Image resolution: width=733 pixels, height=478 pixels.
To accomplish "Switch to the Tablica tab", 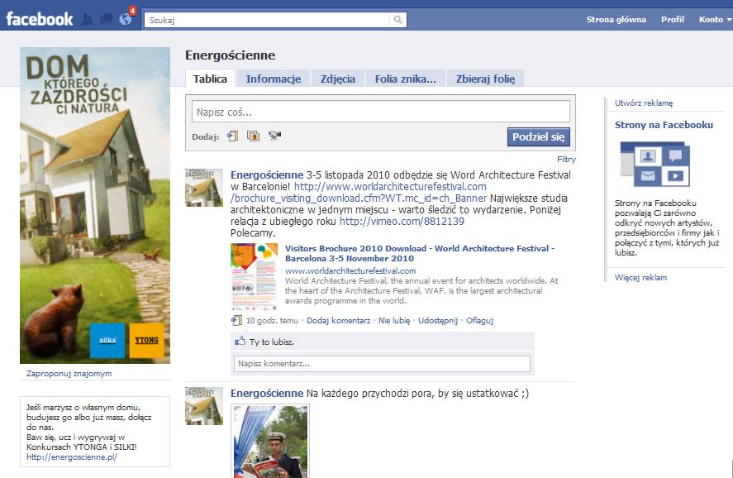I will point(211,79).
